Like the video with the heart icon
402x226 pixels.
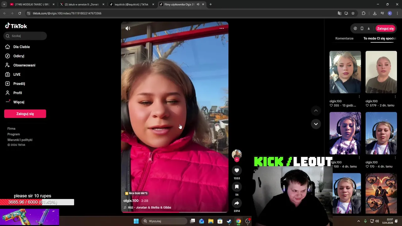[237, 170]
